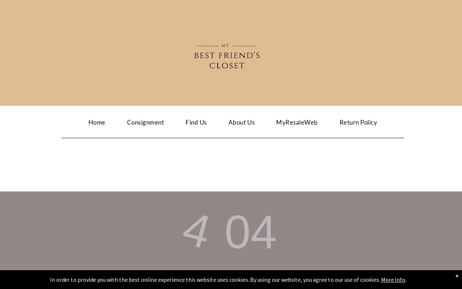View the Return Policy page
This screenshot has width=462, height=289.
click(x=358, y=122)
